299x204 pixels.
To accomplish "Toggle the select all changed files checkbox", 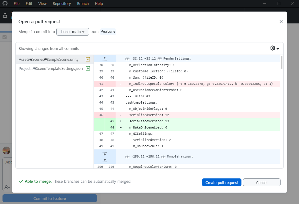I will click(5, 37).
